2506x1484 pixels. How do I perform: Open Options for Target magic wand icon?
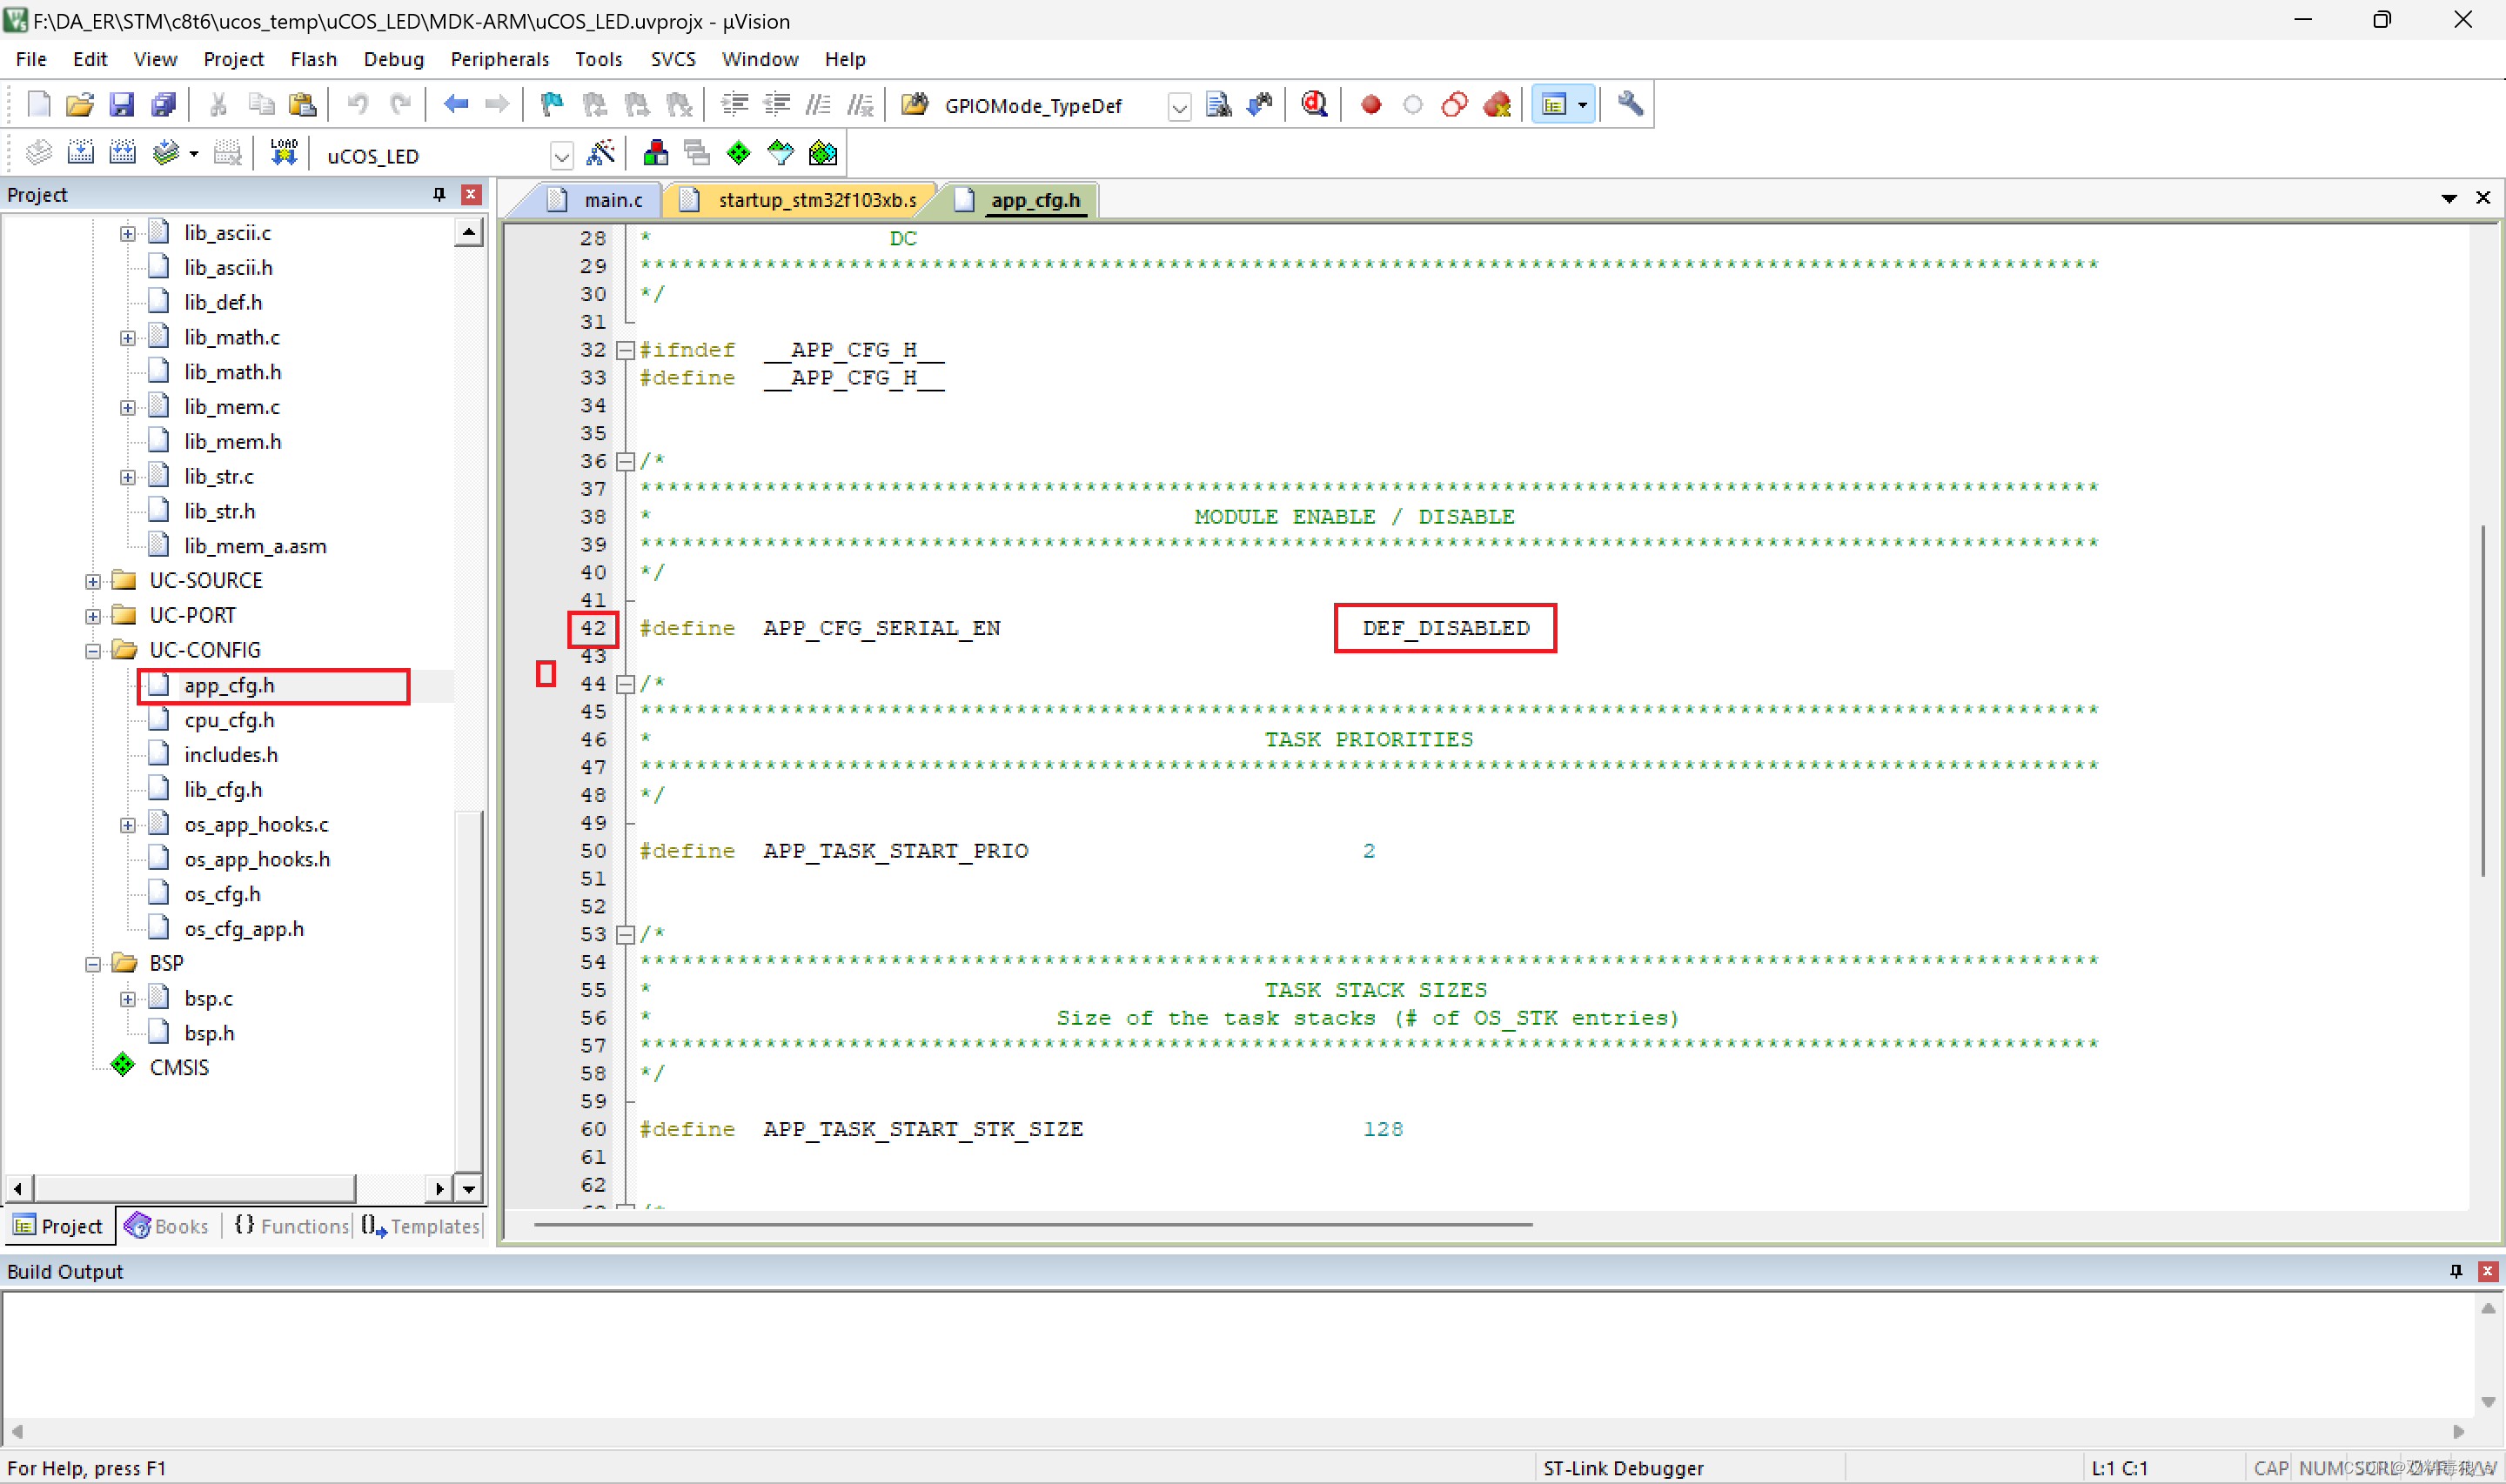tap(600, 153)
